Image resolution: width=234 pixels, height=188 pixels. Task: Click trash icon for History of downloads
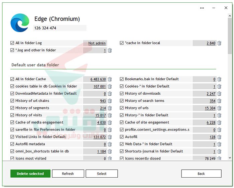219,94
